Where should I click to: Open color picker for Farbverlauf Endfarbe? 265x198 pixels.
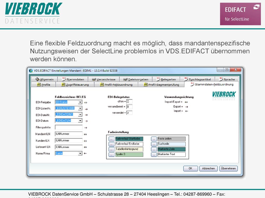(112, 144)
